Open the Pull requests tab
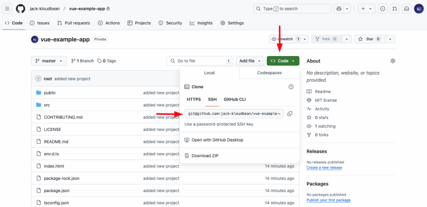Screen dimensions: 427x207 click(73, 23)
